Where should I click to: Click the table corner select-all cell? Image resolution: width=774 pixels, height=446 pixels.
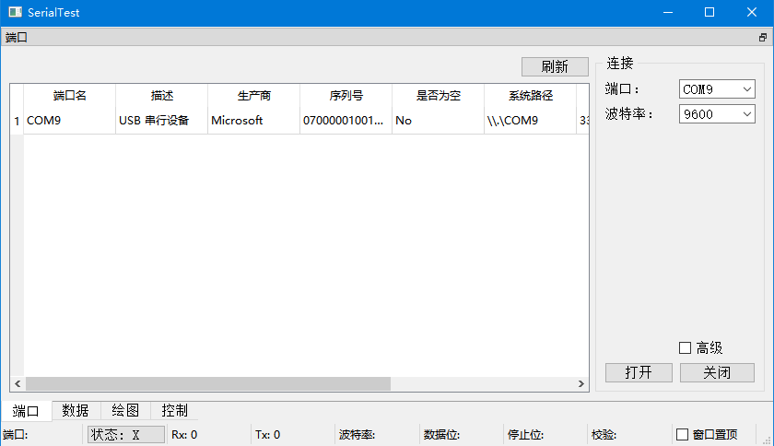tap(17, 97)
